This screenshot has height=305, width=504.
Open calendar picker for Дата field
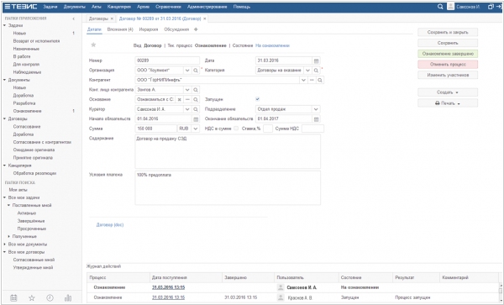click(317, 60)
